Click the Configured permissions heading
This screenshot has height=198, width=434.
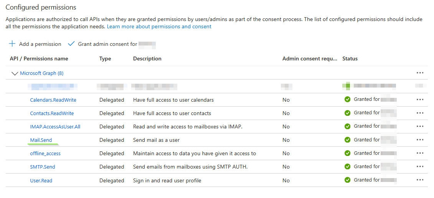point(41,7)
